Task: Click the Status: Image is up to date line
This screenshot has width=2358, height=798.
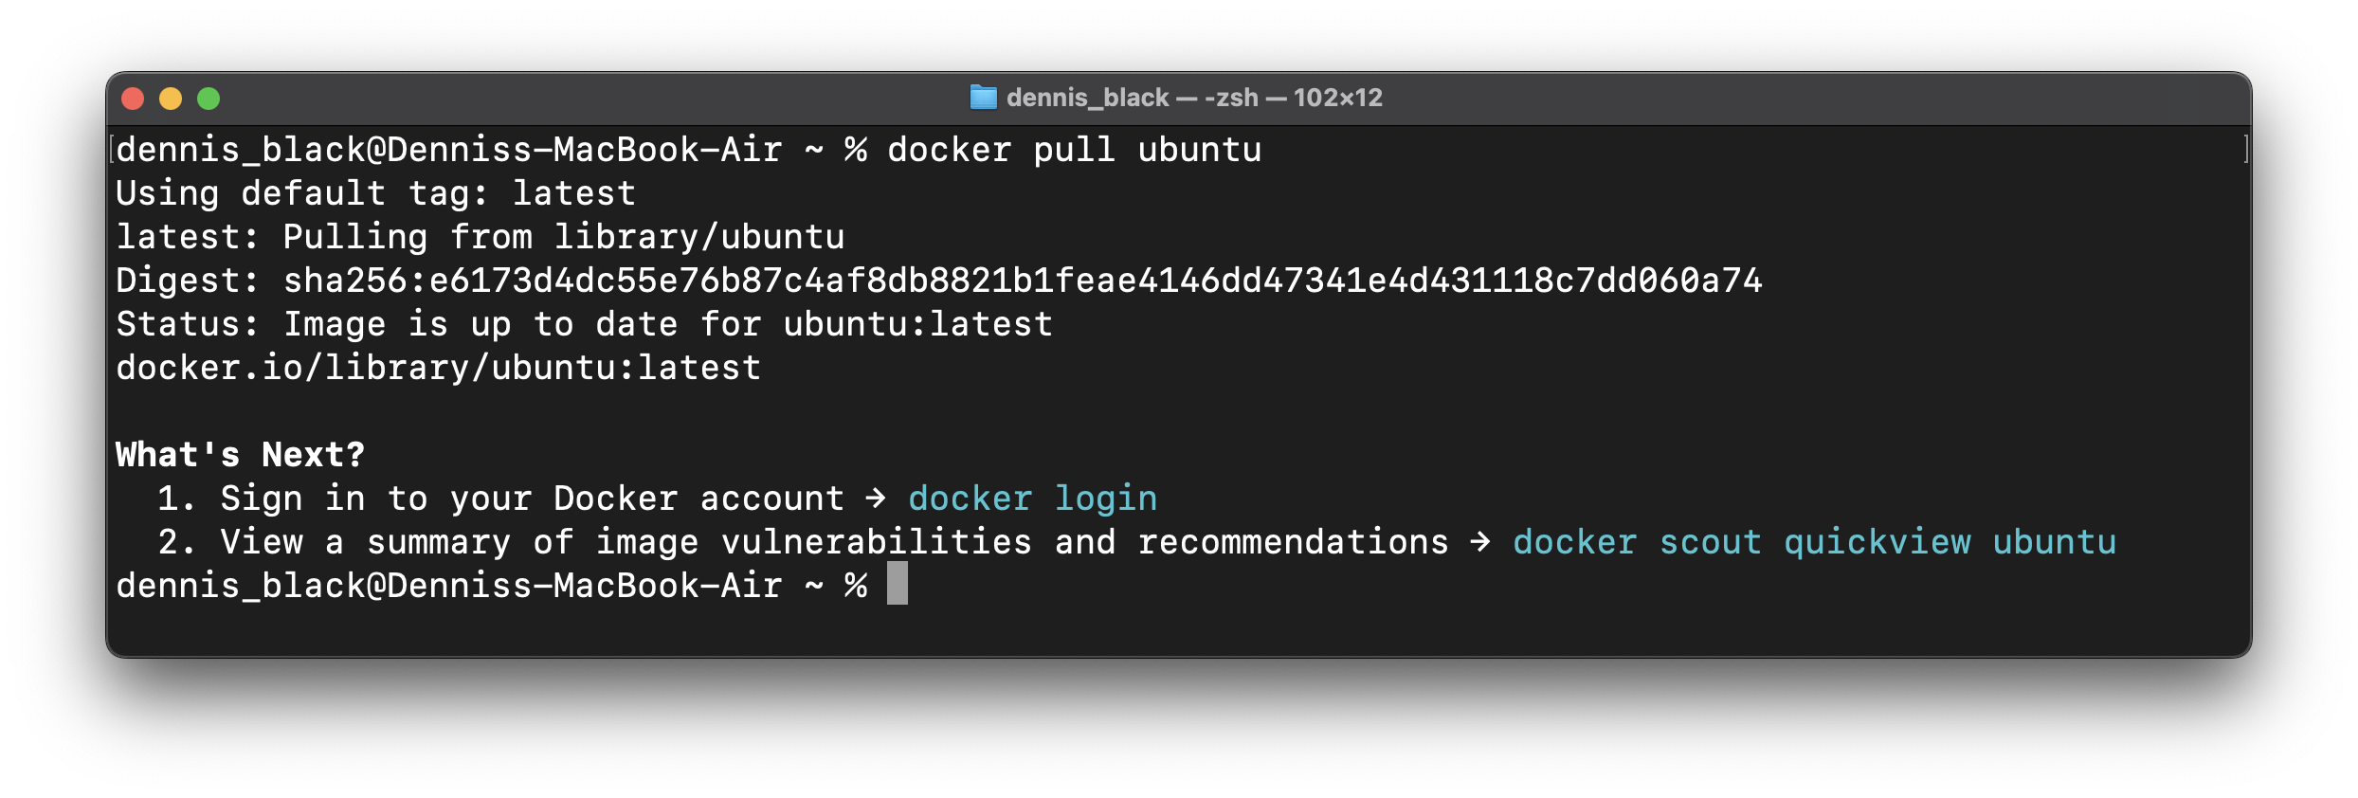Action: 584,324
